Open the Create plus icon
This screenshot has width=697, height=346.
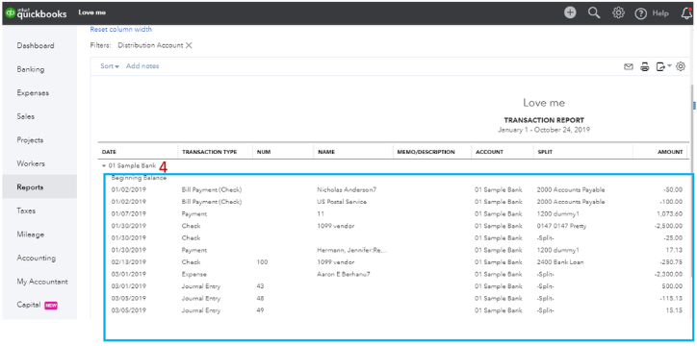[570, 12]
